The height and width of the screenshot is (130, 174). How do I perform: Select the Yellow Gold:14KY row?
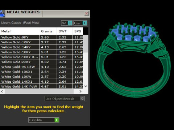coord(41,47)
